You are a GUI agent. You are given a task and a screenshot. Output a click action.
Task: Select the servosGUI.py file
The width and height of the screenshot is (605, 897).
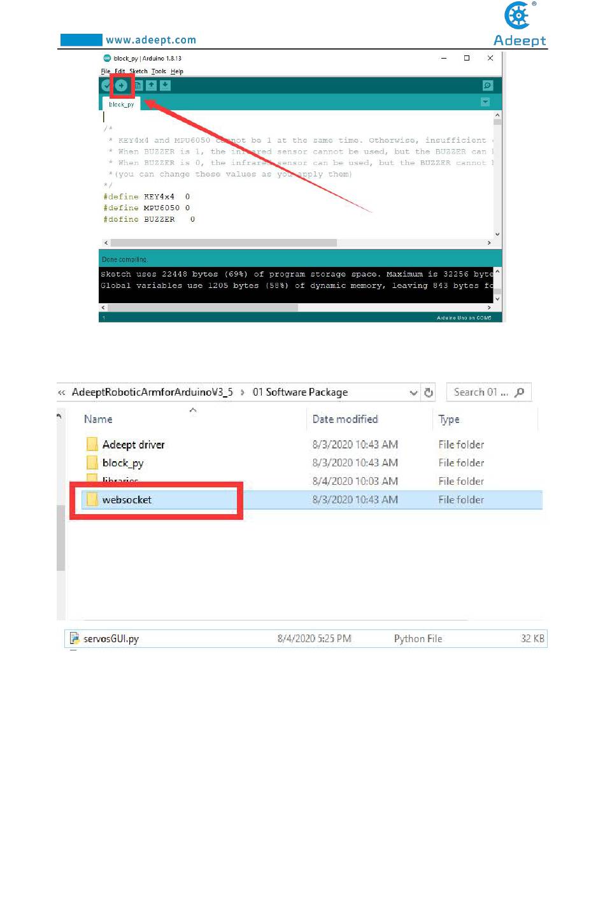[111, 639]
